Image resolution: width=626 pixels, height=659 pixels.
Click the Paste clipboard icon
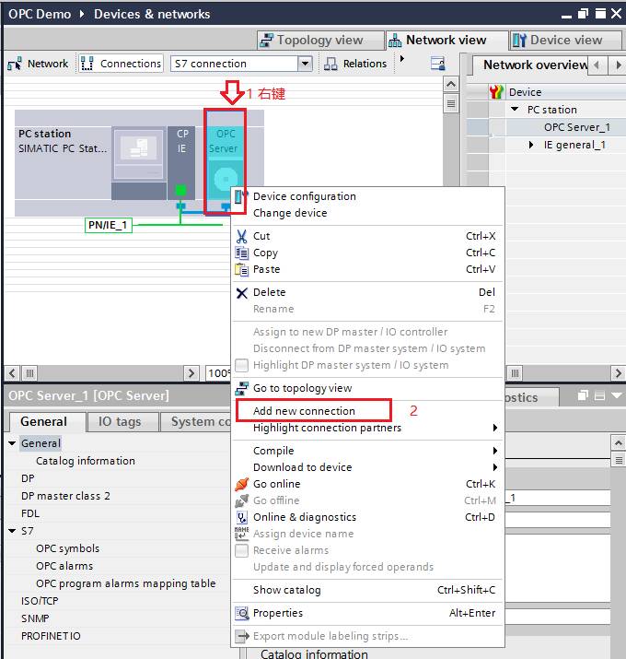242,269
